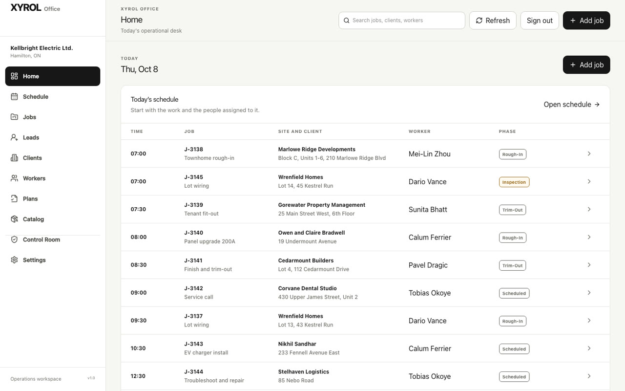Screen dimensions: 625x391
Task: Click job number J-3144
Action: (x=193, y=372)
